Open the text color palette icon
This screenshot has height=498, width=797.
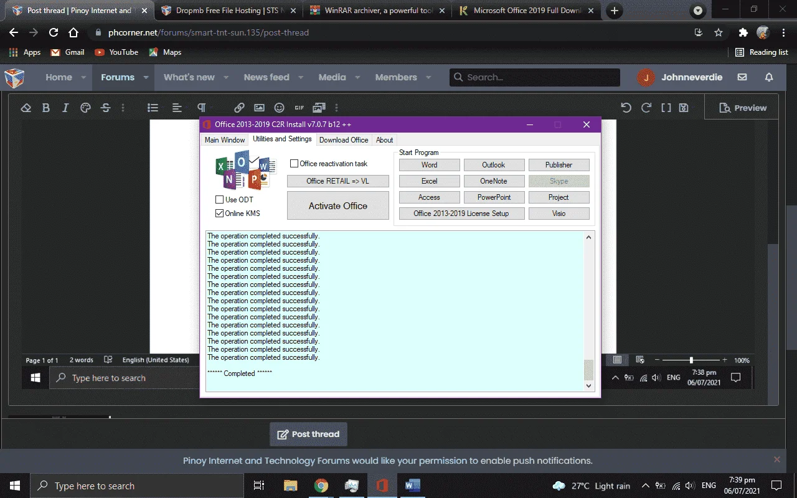click(85, 108)
